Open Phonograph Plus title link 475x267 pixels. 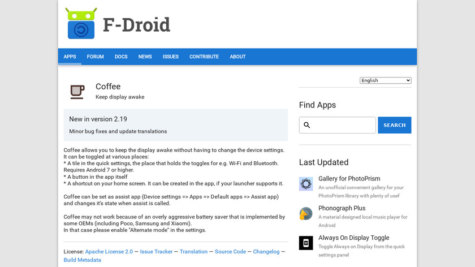[x=342, y=208]
